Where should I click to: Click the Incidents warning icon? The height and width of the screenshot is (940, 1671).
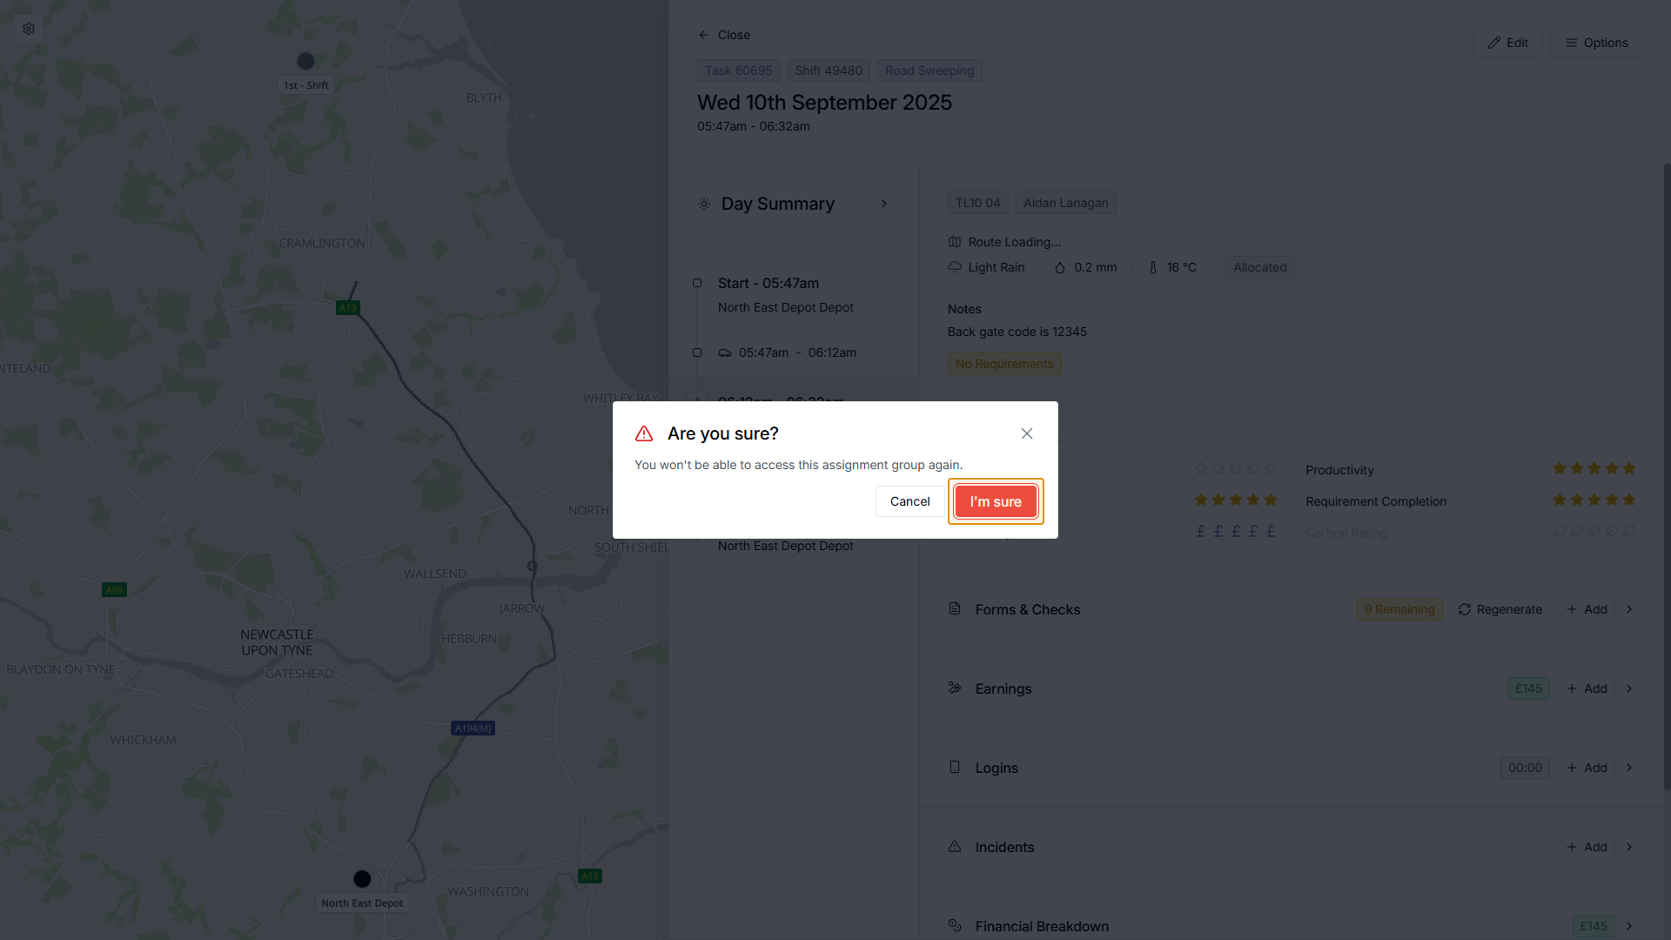coord(955,847)
